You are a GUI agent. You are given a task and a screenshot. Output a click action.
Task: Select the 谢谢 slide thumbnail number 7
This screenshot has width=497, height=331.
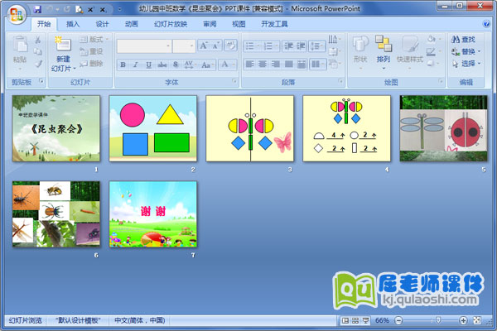(153, 214)
